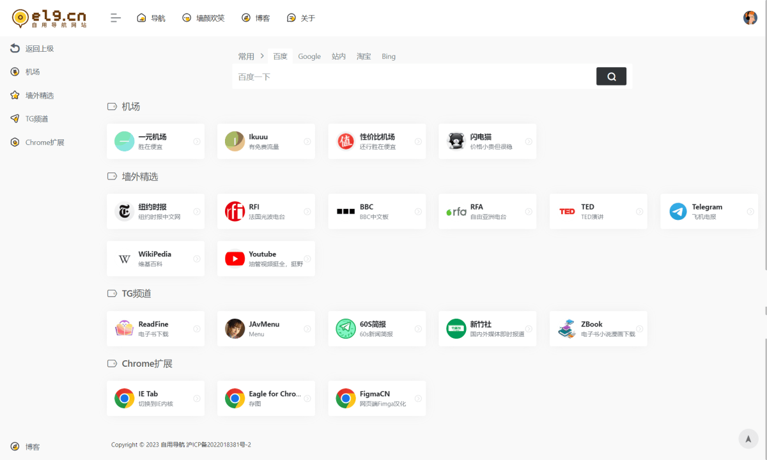Open the 关于 top navigation item
767x460 pixels.
301,18
